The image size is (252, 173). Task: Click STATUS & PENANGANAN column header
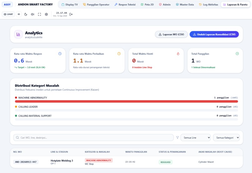pos(172,152)
